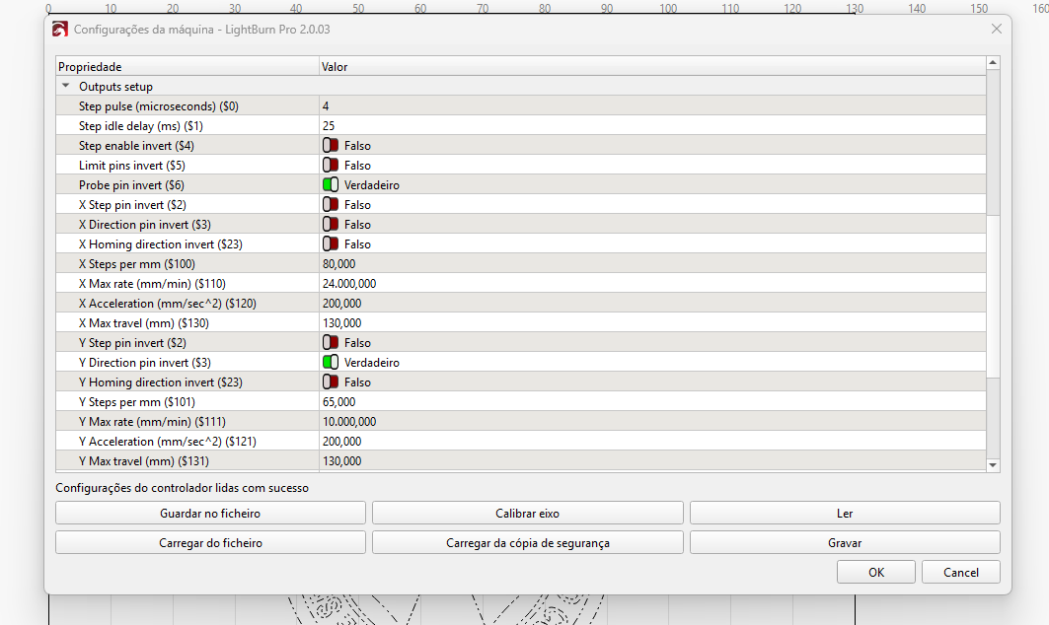Toggle X Step pin invert switch
The image size is (1049, 625).
331,204
